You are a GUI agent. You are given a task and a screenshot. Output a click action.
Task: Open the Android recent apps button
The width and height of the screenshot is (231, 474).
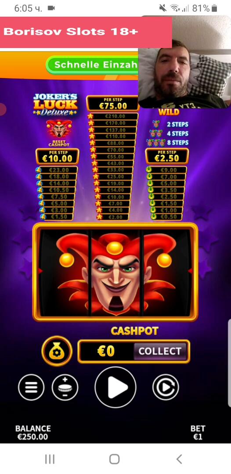[x=50, y=459]
